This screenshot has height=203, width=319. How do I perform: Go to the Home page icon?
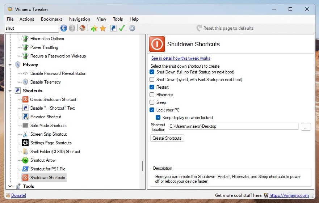click(83, 28)
